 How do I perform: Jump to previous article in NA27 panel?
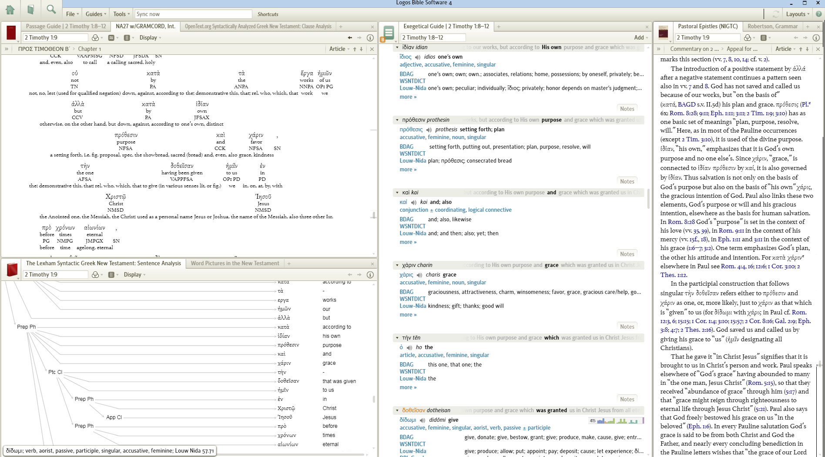click(355, 49)
